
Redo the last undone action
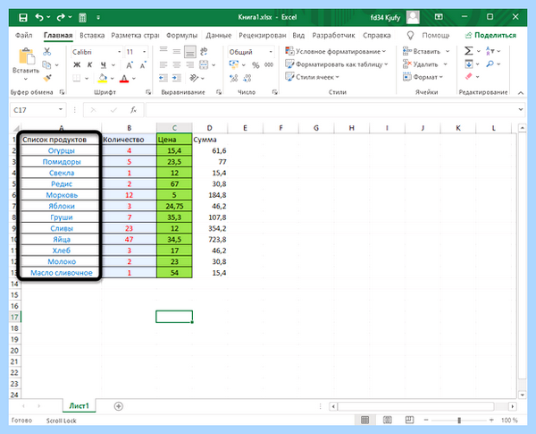coord(61,17)
